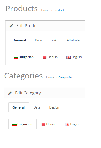The height and width of the screenshot is (148, 101).
Task: Switch to the Data tab in Edit Product
Action: [x=38, y=40]
